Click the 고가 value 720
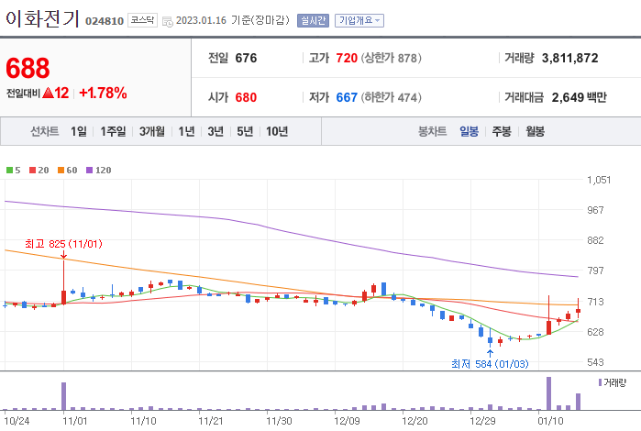Image resolution: width=641 pixels, height=431 pixels. click(347, 58)
